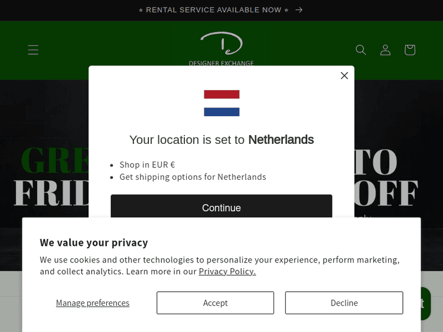Screen dimensions: 443x332
Task: Click "Get shipping options for Netherlands" text
Action: [193, 177]
